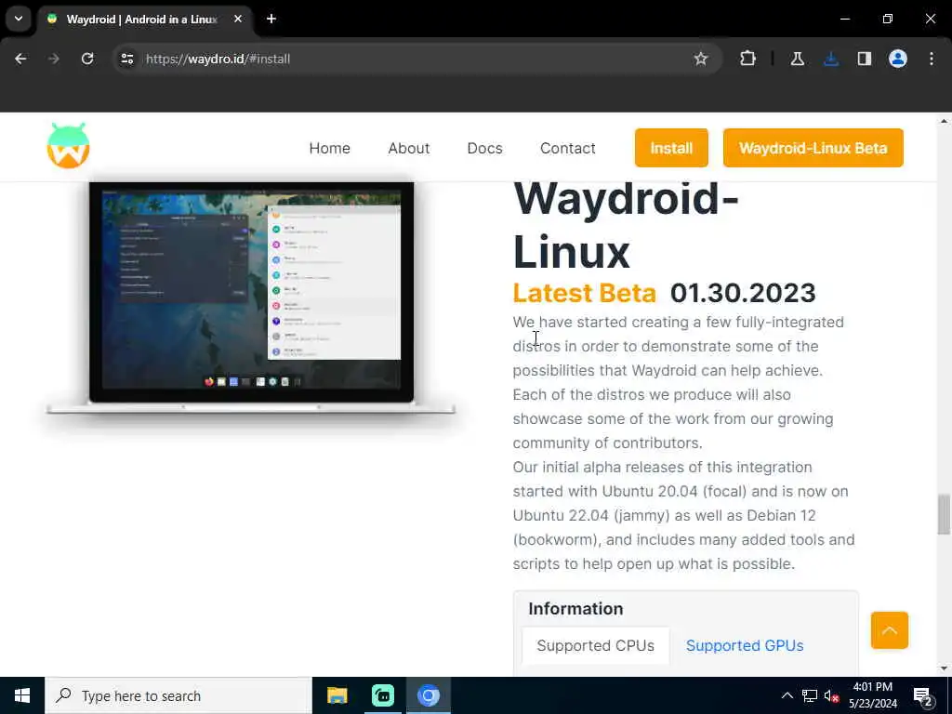Viewport: 952px width, 714px height.
Task: Open Chrome Labs flask icon
Action: [x=798, y=59]
